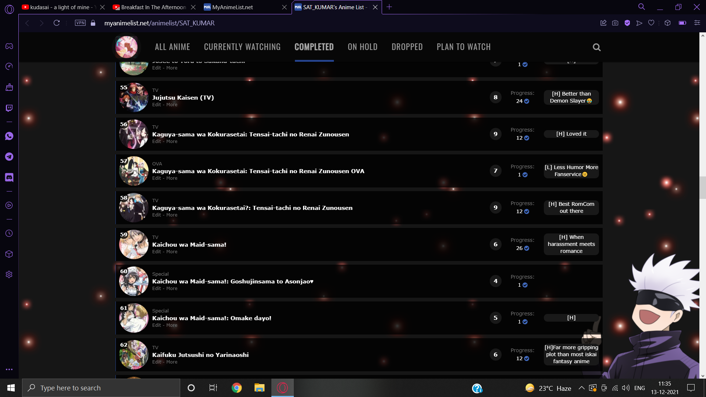Switch to the MyAnimeList.net browser tab

[x=245, y=7]
